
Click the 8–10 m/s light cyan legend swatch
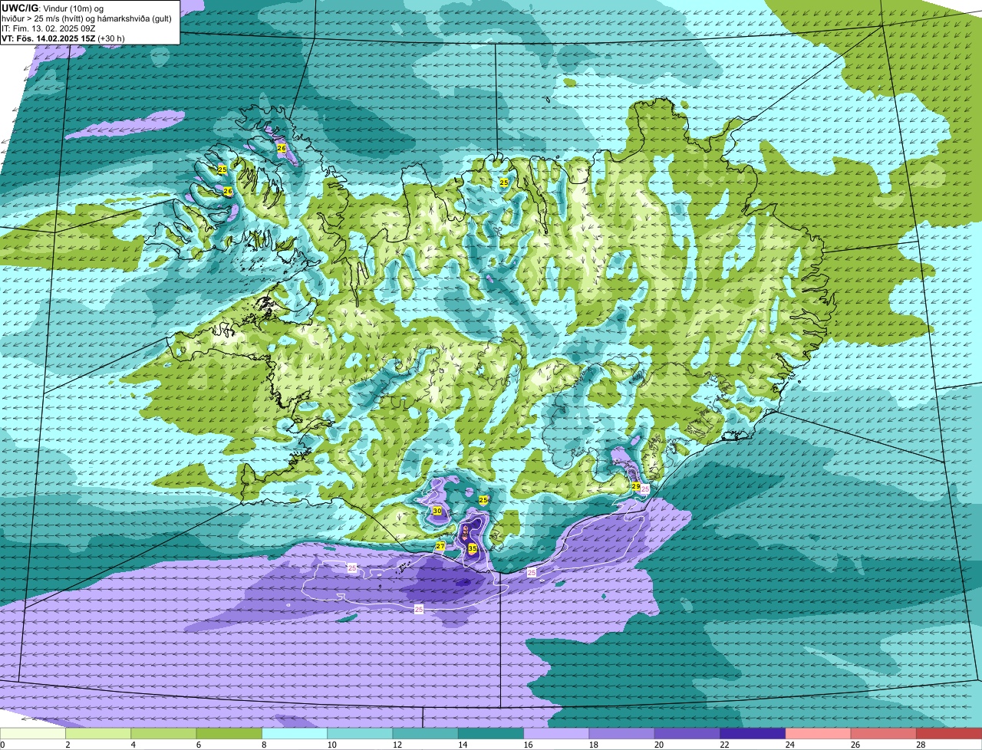(295, 734)
